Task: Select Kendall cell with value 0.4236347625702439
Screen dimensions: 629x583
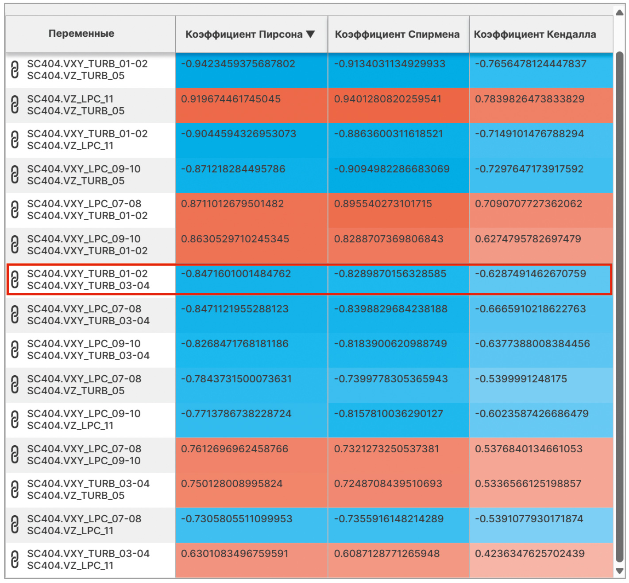Action: [x=529, y=554]
